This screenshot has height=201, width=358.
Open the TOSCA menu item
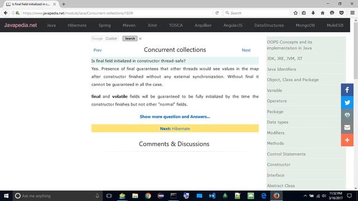(176, 25)
